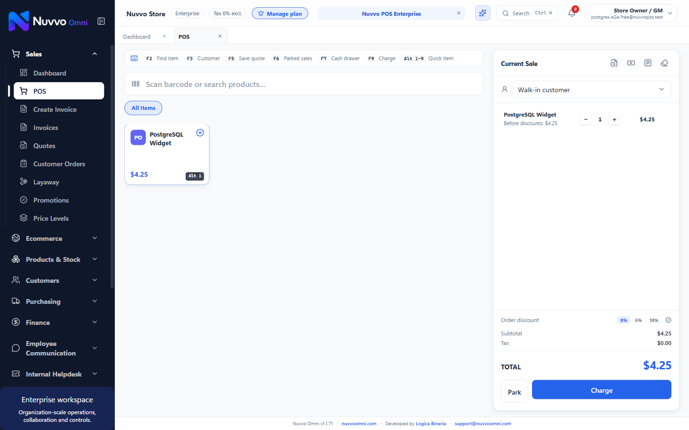The height and width of the screenshot is (430, 689).
Task: Click support@nuvvoomni.com email link
Action: tap(483, 424)
